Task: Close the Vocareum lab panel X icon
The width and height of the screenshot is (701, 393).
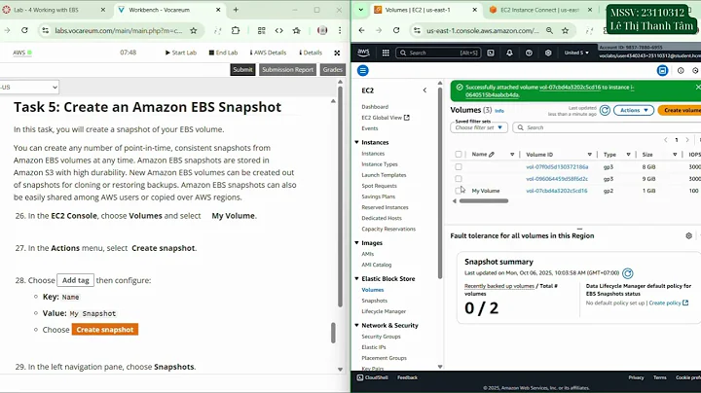Action: (x=337, y=53)
